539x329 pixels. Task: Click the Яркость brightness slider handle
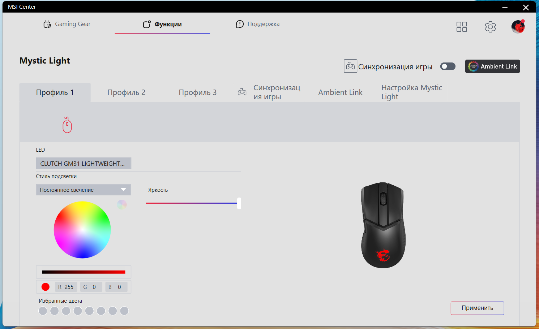(239, 203)
